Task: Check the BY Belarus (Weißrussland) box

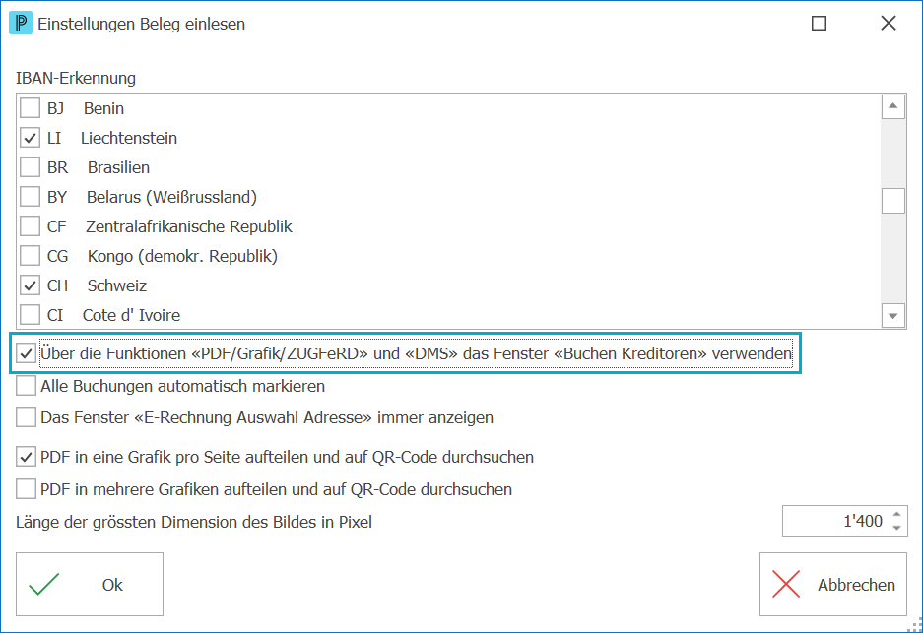Action: pyautogui.click(x=30, y=197)
